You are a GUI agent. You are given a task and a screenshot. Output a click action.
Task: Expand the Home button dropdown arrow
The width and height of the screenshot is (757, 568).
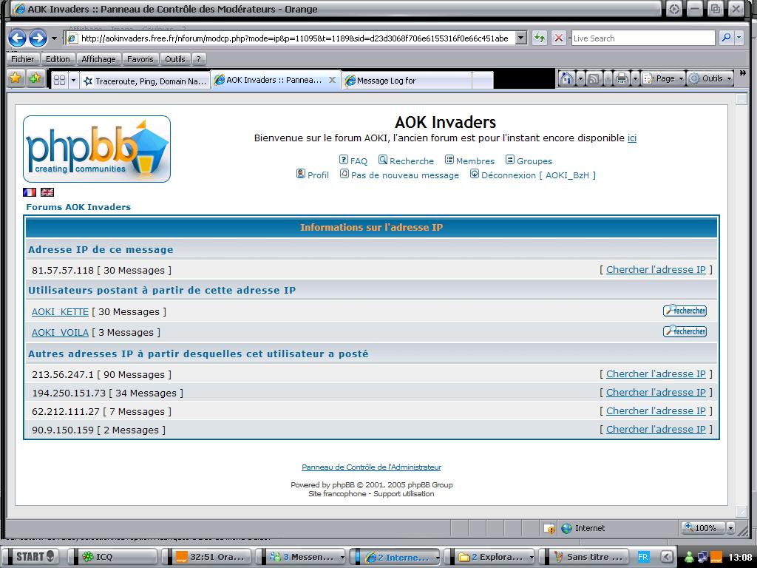581,78
